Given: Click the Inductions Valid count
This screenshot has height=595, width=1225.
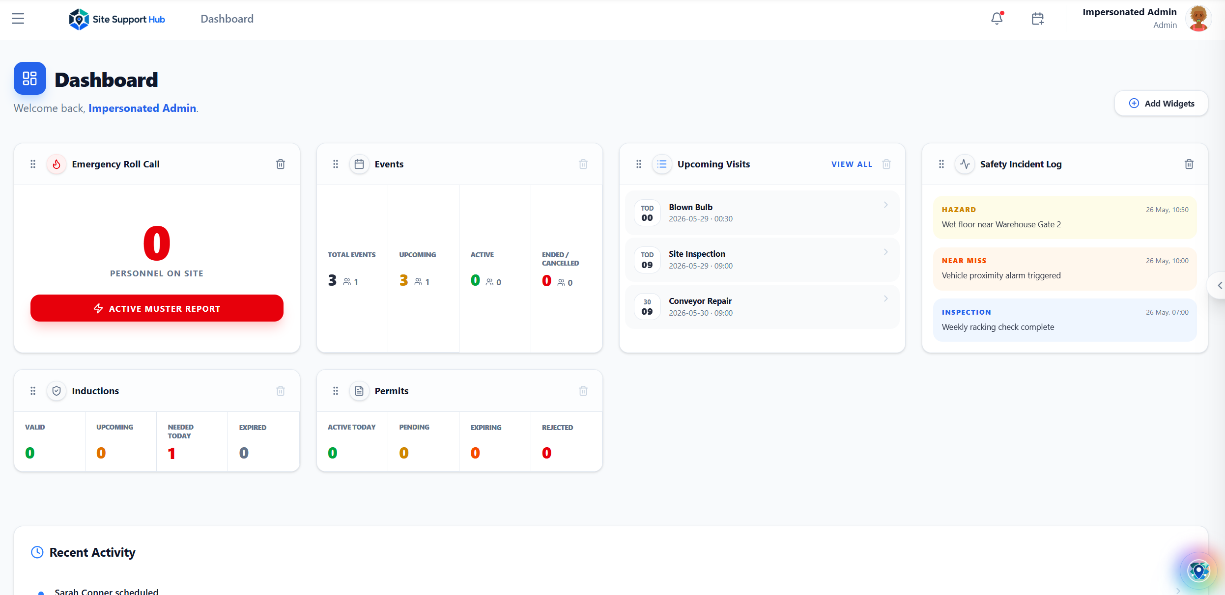Looking at the screenshot, I should click(30, 453).
